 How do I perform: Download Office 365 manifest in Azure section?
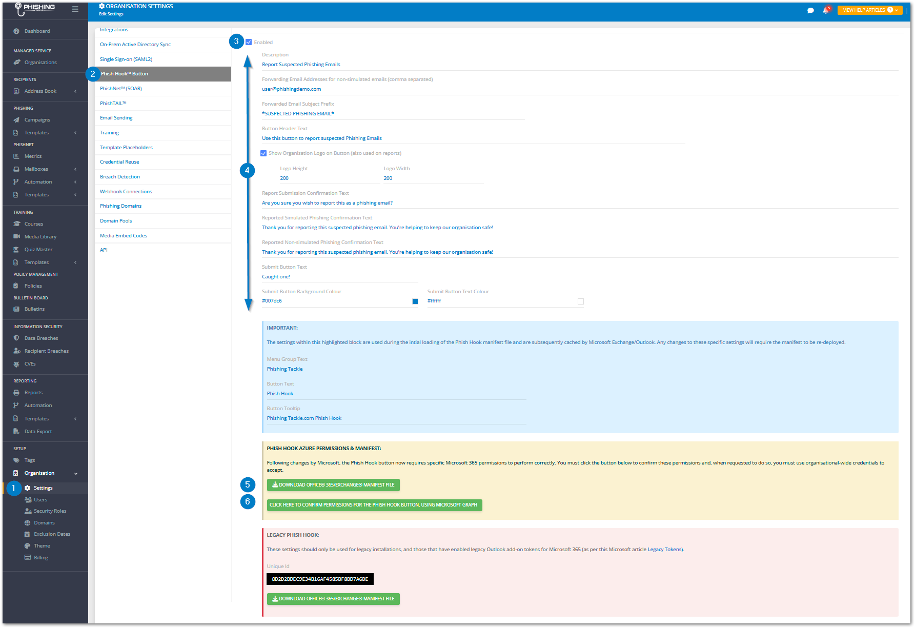(x=333, y=485)
